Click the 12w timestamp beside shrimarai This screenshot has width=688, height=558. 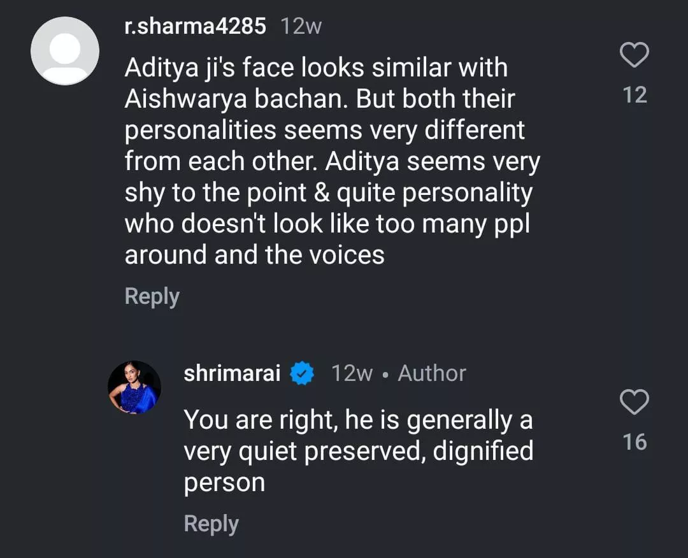(x=352, y=373)
